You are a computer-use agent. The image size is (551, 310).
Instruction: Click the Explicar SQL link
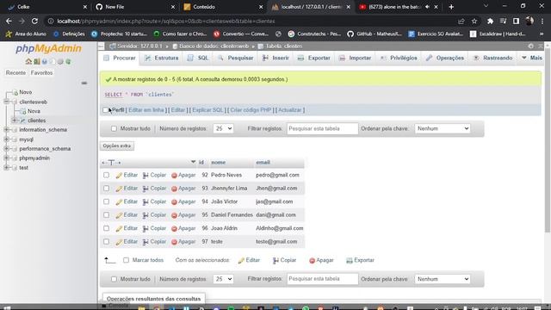click(x=207, y=110)
